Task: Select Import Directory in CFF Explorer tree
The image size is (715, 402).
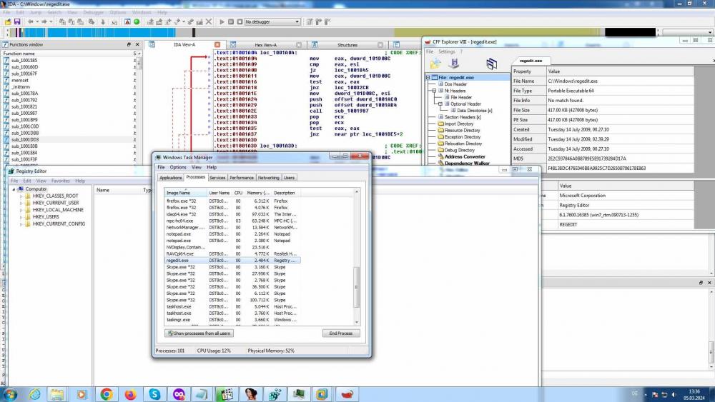Action: pyautogui.click(x=459, y=124)
